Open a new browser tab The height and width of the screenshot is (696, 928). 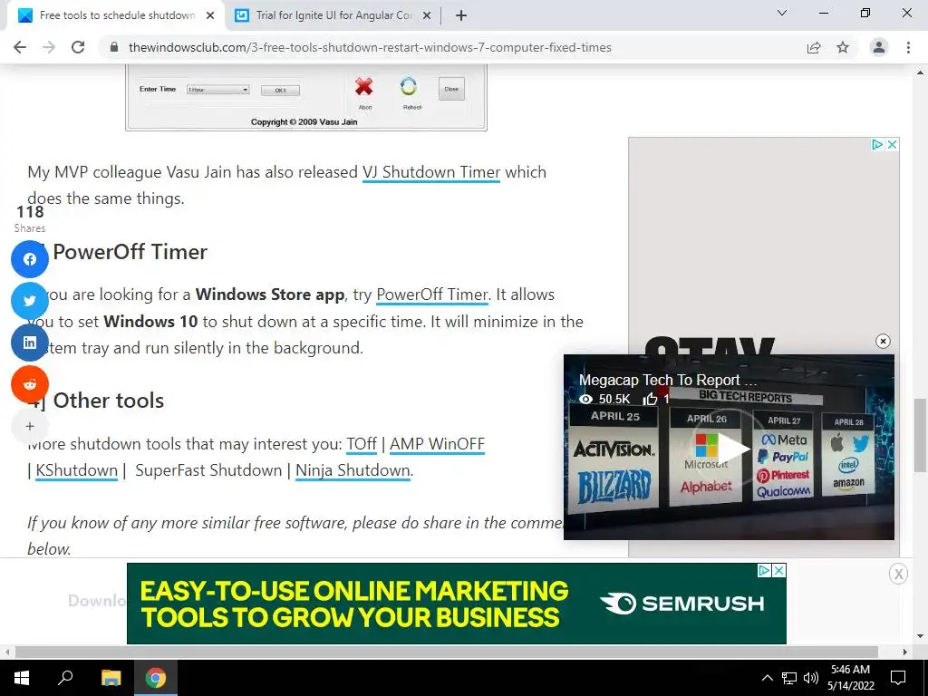(x=461, y=15)
